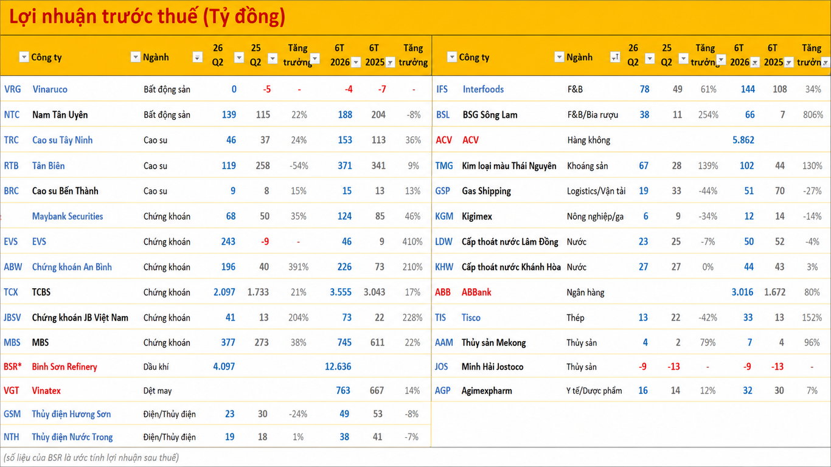
Task: Select ticker cell 'BSR*'
Action: tap(13, 367)
